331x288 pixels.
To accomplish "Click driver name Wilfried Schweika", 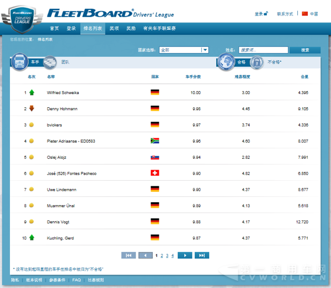I will [63, 93].
